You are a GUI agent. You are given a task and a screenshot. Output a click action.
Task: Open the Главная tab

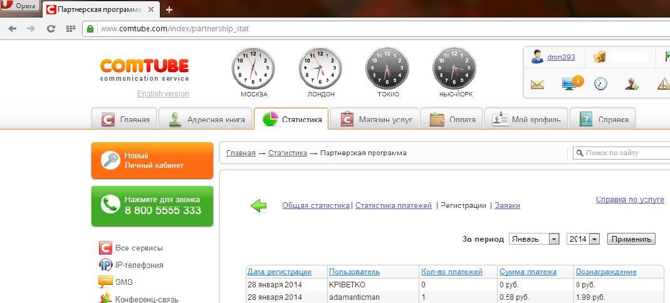click(125, 119)
